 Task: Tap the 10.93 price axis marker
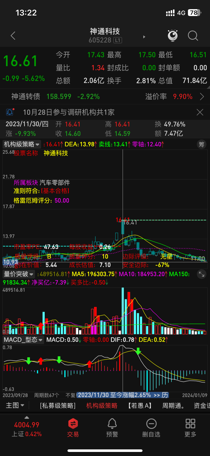click(x=10, y=262)
